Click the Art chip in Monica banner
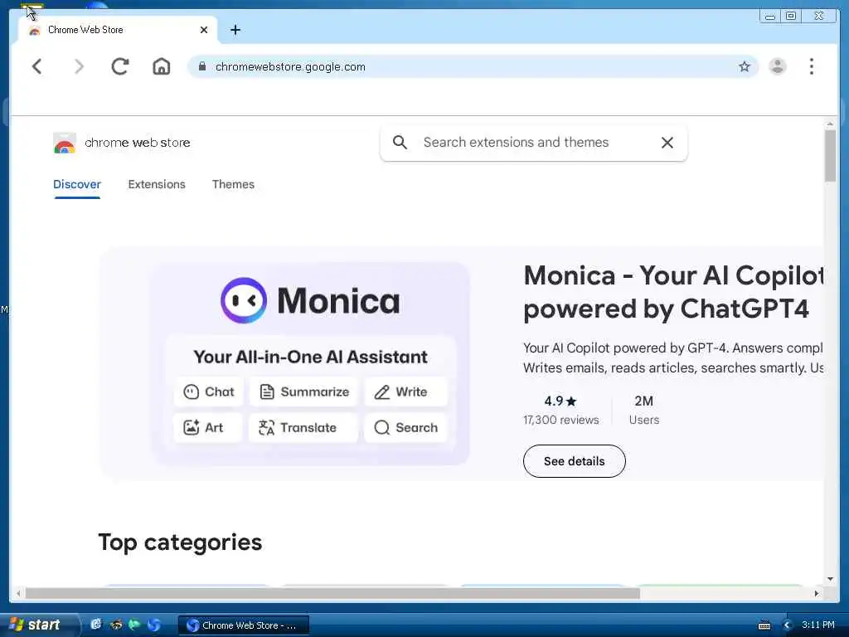Viewport: 849px width, 637px height. click(207, 427)
